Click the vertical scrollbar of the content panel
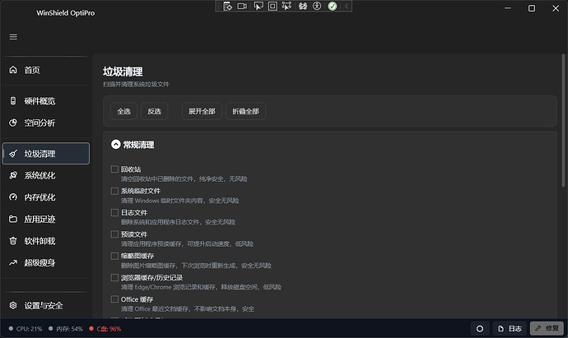This screenshot has height=338, width=568. [563, 121]
